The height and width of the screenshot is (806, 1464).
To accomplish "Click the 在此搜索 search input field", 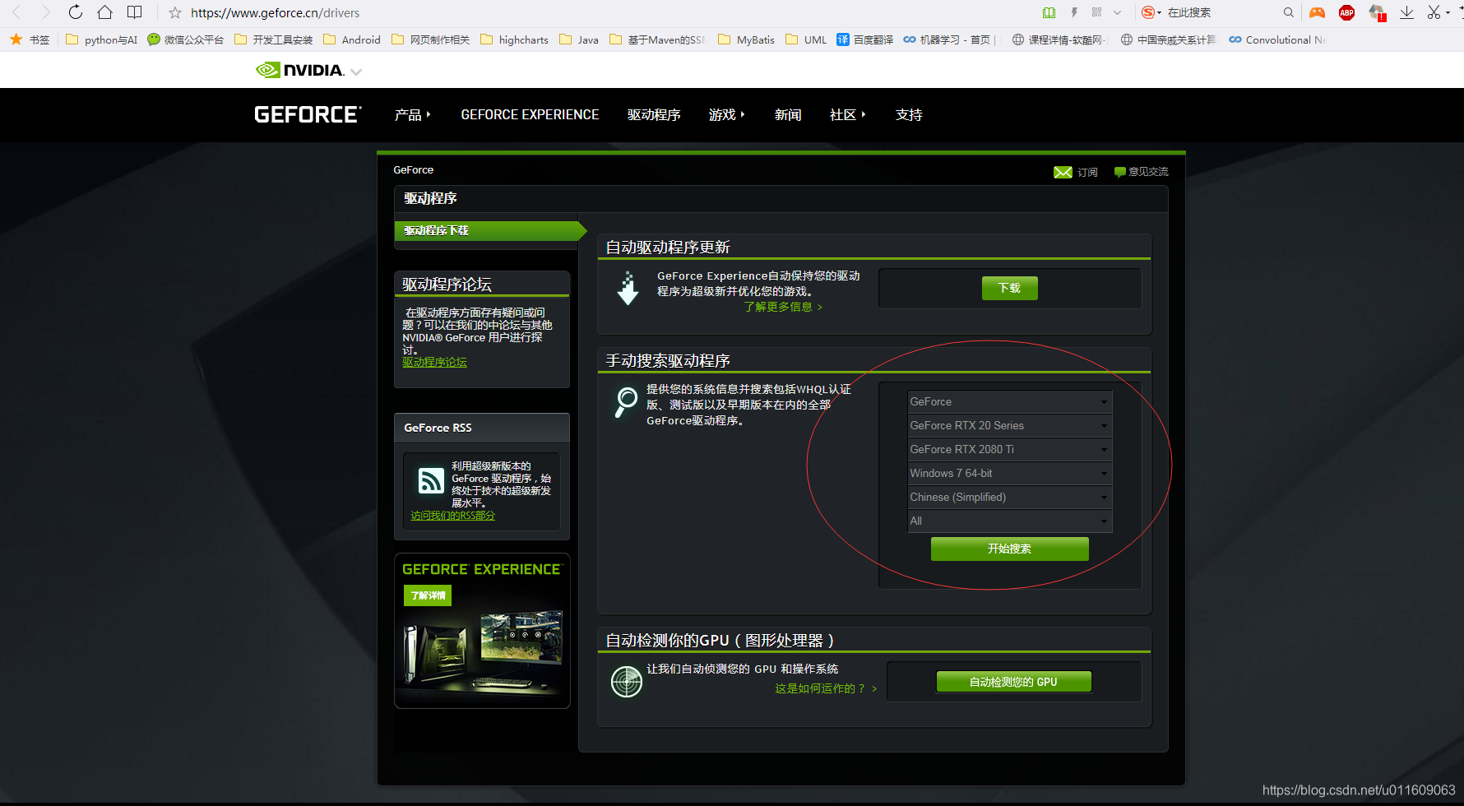I will (1221, 12).
